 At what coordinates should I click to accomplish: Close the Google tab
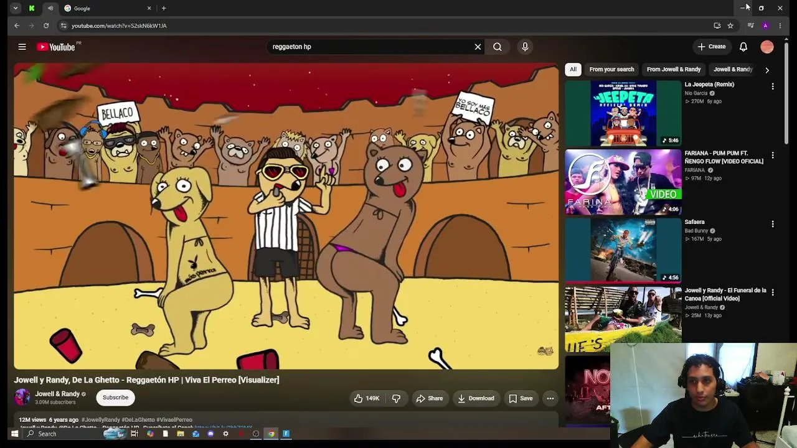(x=149, y=8)
